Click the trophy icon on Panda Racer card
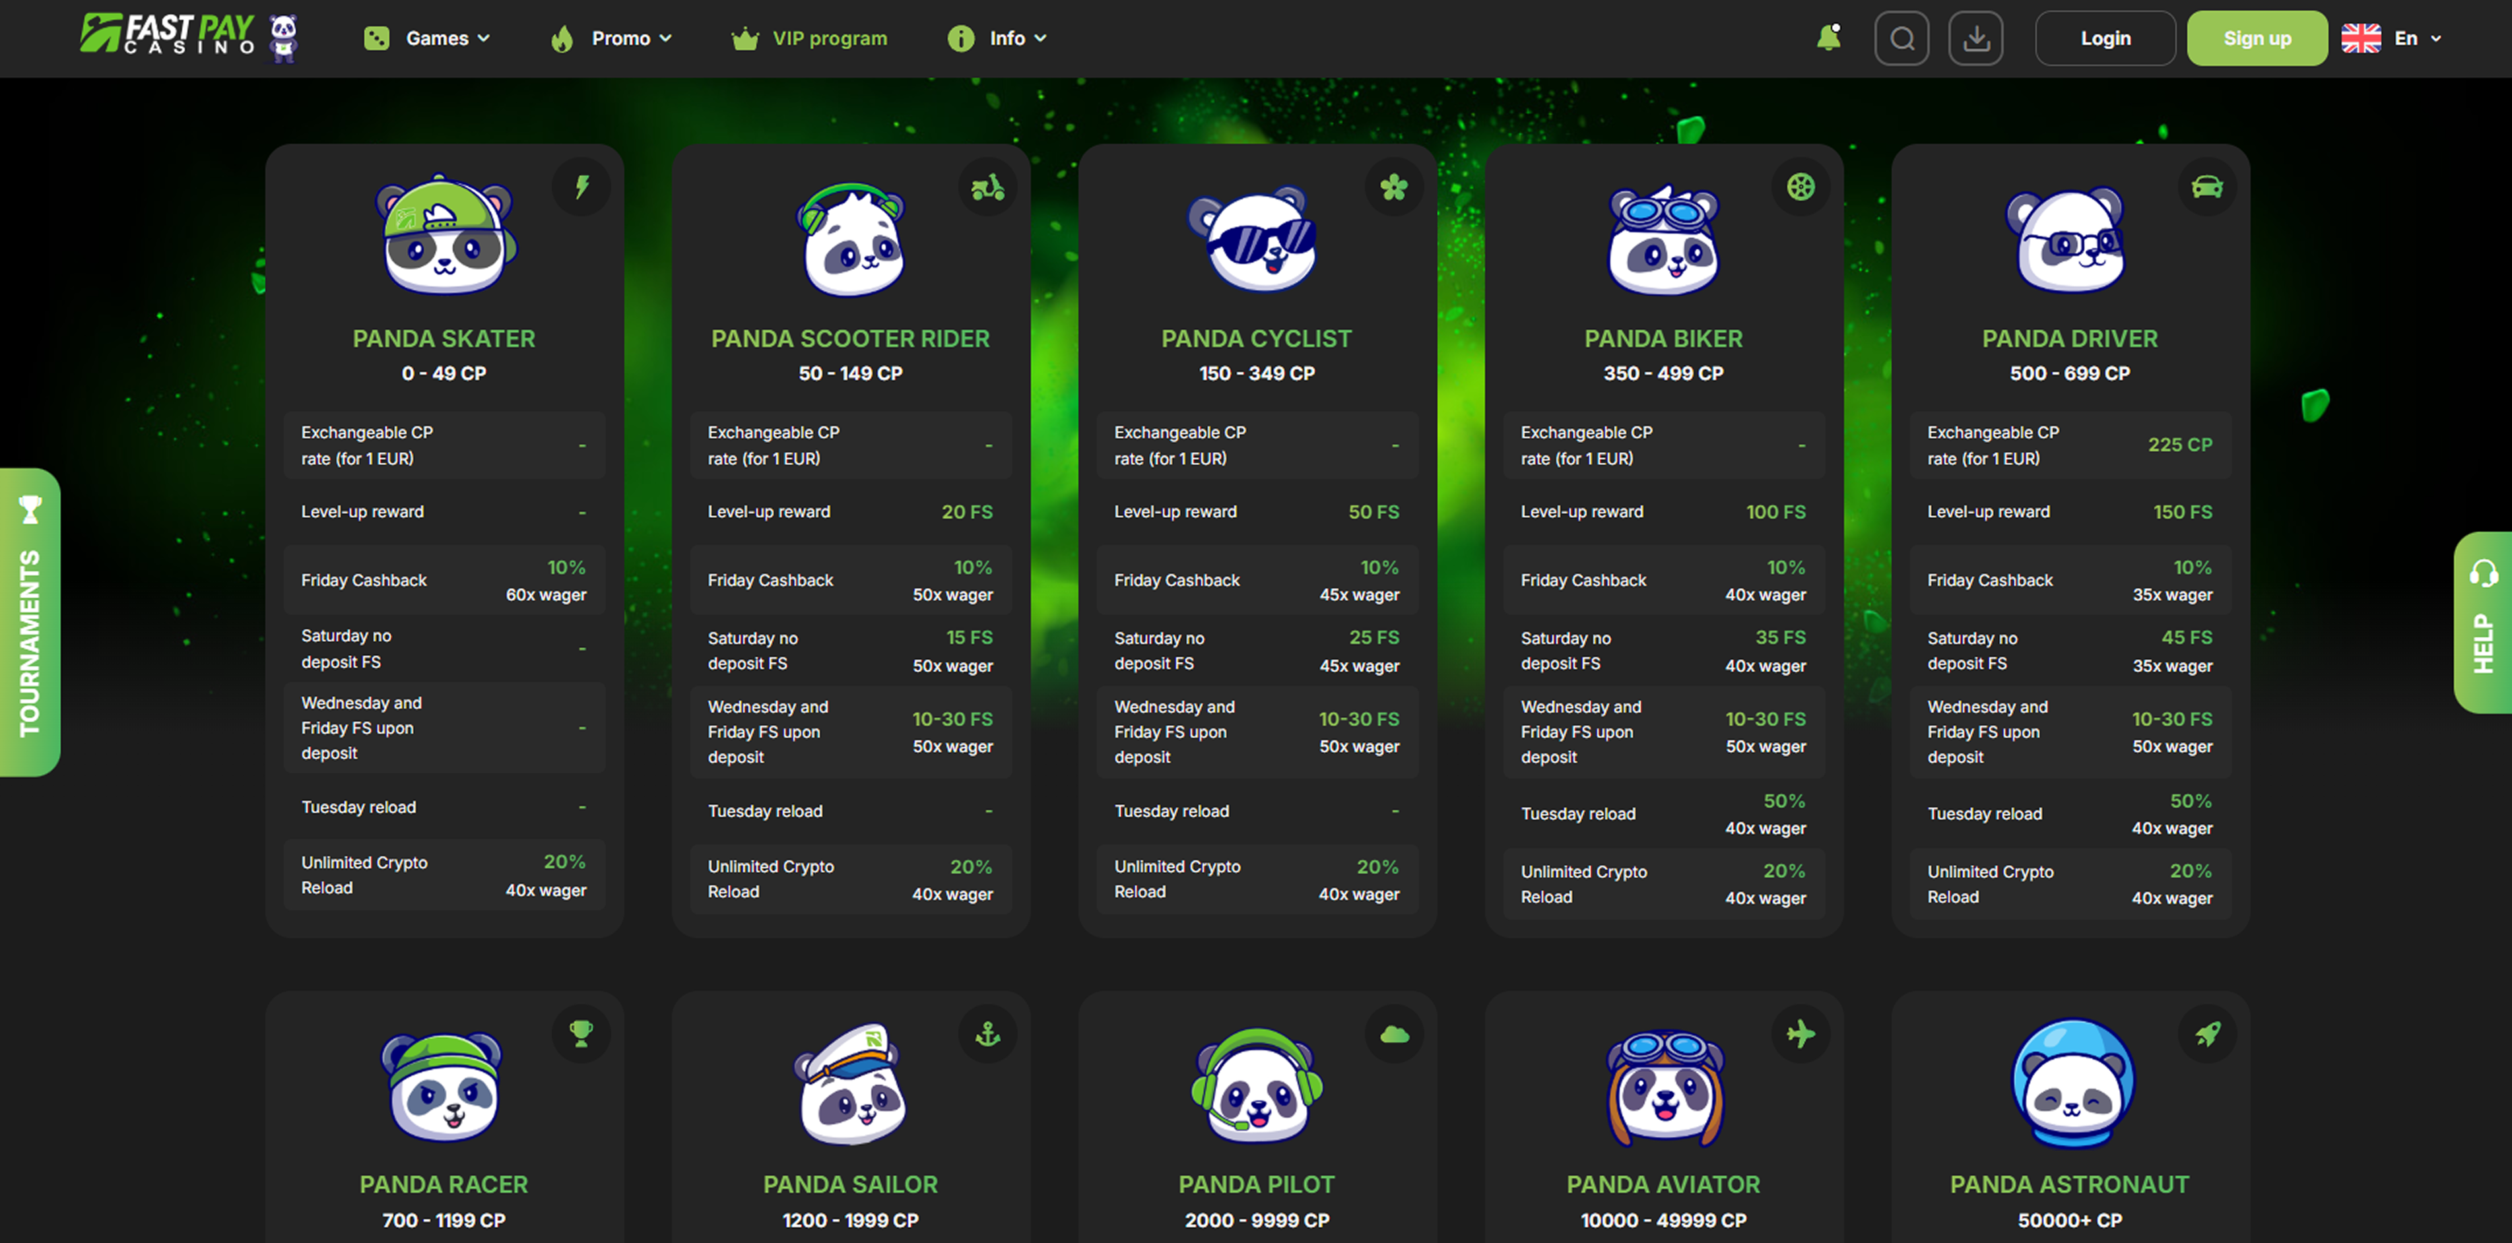 pyautogui.click(x=581, y=1033)
